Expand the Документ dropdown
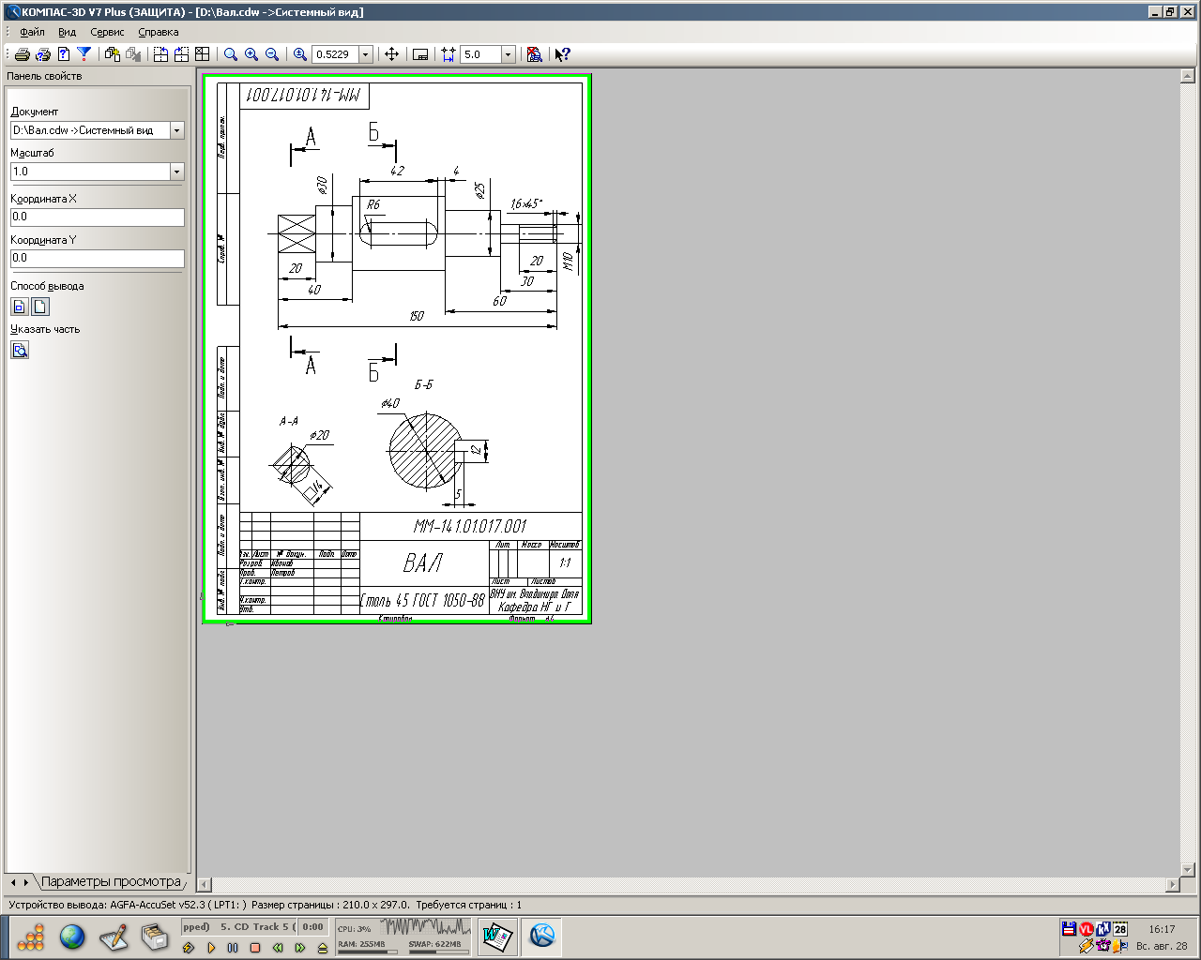Screen dimensions: 1201x960 [x=176, y=130]
